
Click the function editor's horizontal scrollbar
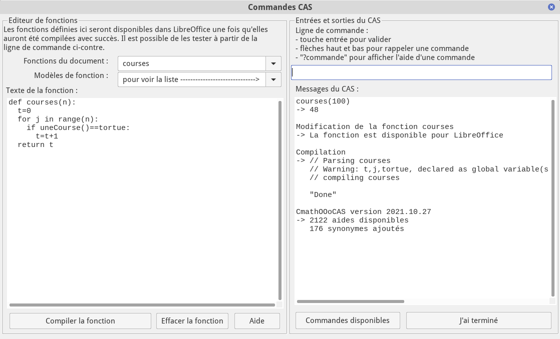point(142,304)
